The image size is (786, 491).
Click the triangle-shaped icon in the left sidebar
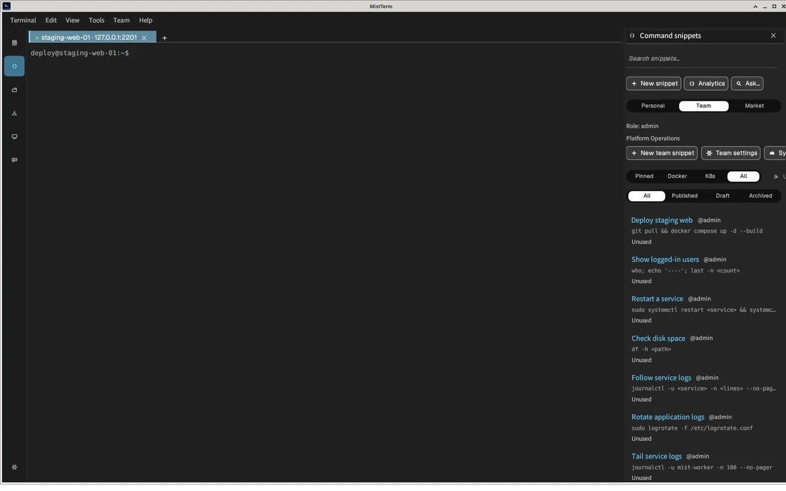tap(14, 113)
